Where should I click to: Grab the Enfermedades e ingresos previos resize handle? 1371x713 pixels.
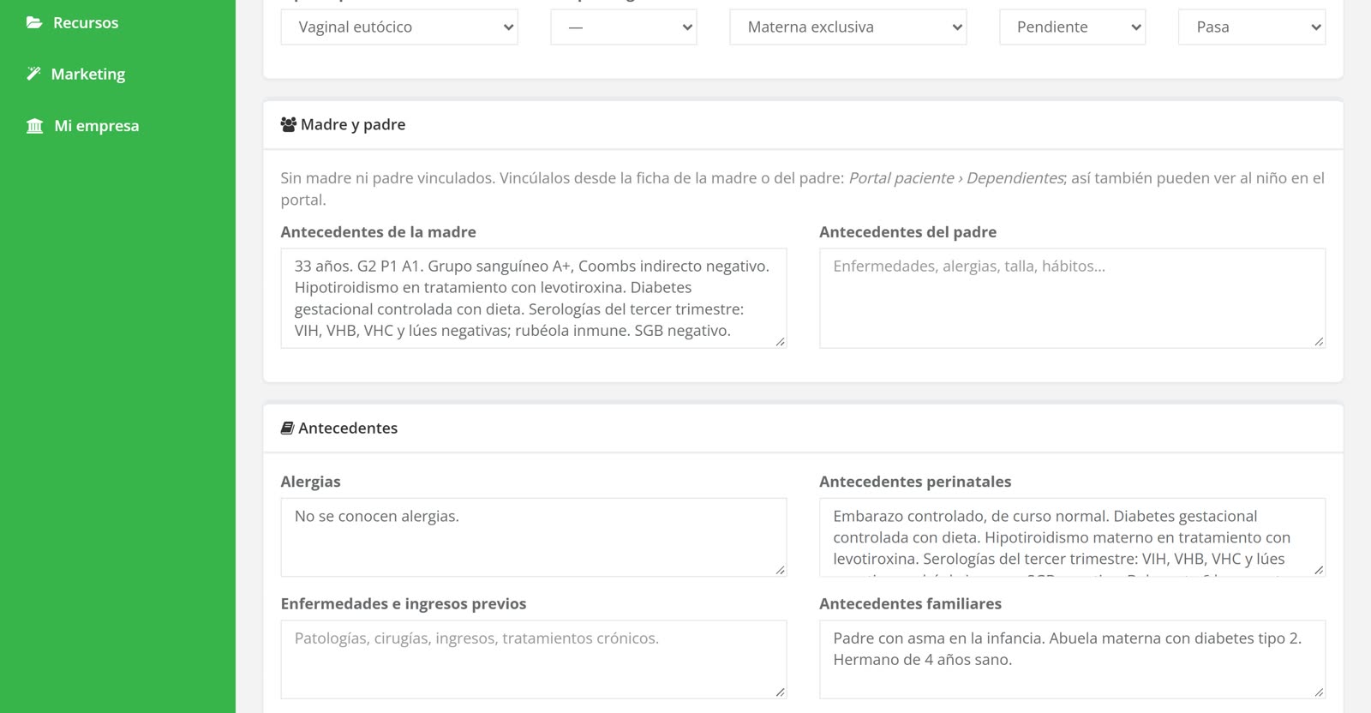(780, 692)
